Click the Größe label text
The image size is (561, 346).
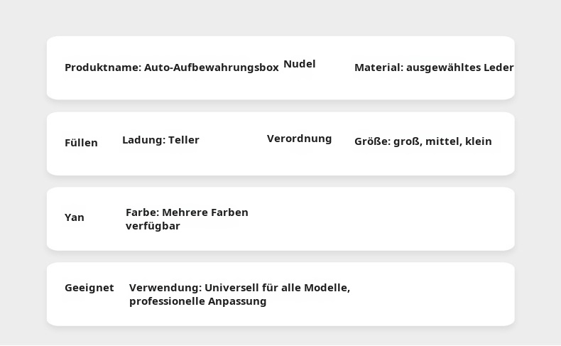372,141
